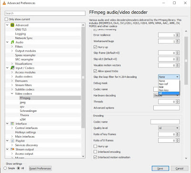Select x264 in the tree
Image resolution: width=191 pixels, height=173 pixels.
tap(22, 119)
